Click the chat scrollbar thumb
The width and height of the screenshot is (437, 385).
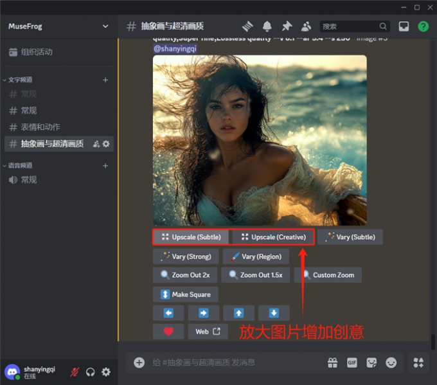[433, 342]
